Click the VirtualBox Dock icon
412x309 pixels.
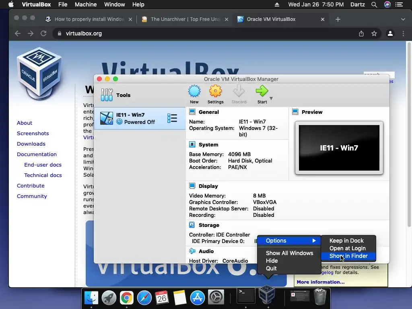coord(267,295)
